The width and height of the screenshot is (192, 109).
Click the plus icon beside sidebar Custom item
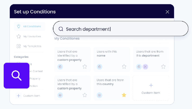pos(19,96)
